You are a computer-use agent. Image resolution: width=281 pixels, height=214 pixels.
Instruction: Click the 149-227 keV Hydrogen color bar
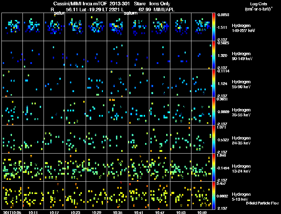[214, 26]
